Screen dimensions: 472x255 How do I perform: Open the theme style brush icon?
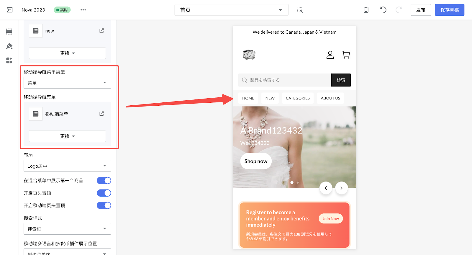click(9, 46)
